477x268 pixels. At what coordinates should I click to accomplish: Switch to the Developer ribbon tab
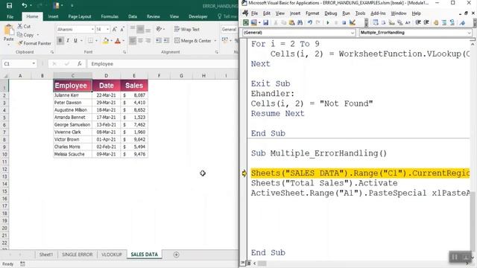pos(198,16)
